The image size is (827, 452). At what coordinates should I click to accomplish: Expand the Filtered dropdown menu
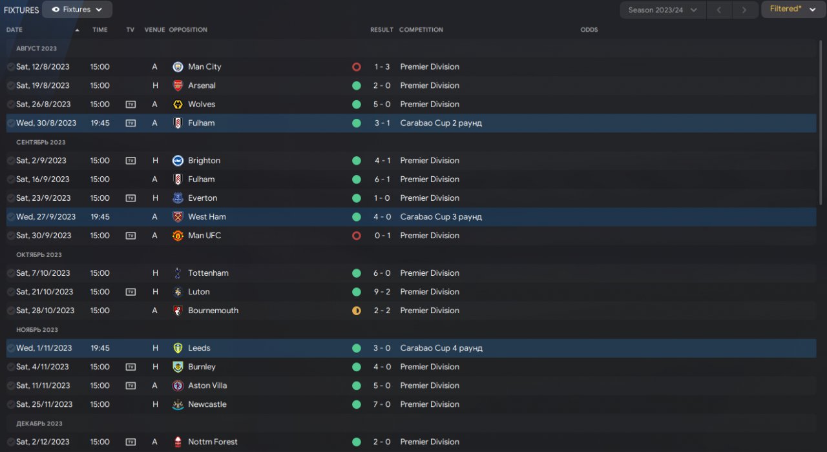click(793, 10)
